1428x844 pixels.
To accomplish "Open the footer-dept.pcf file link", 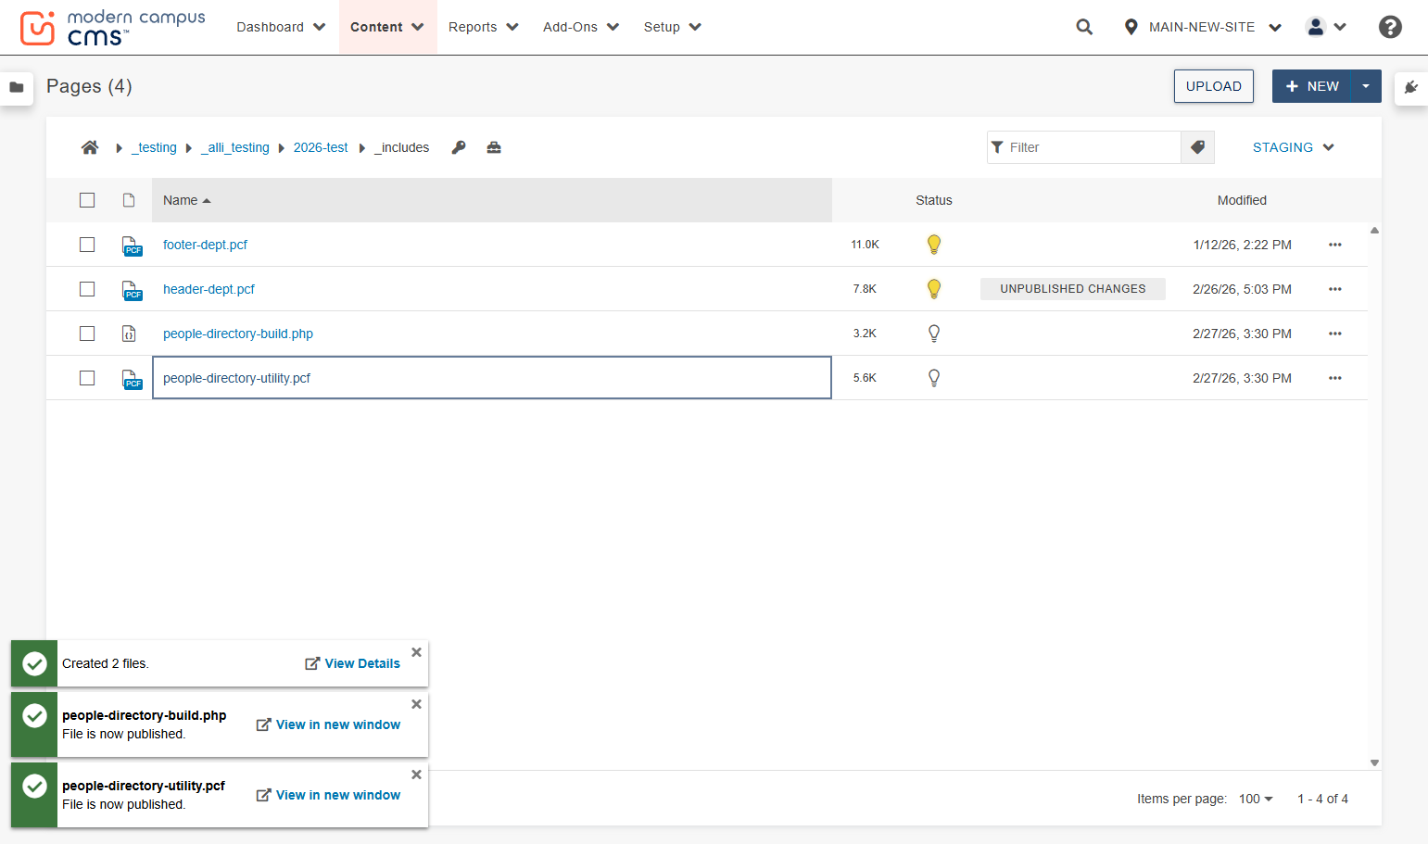I will 205,245.
